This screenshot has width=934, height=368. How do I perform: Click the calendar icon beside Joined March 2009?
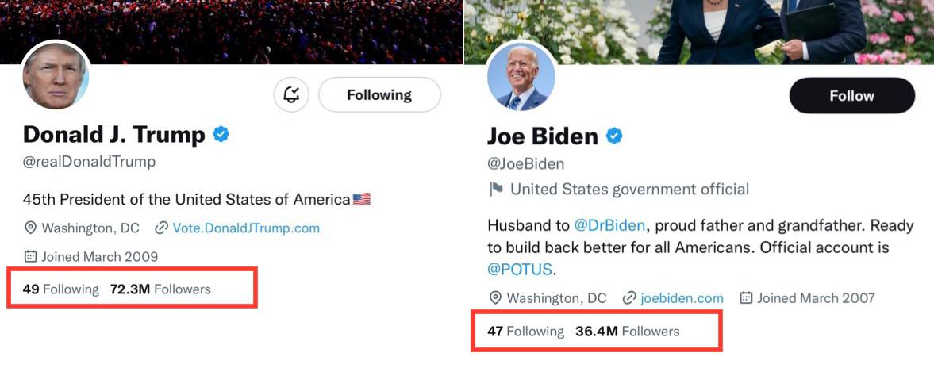click(31, 256)
